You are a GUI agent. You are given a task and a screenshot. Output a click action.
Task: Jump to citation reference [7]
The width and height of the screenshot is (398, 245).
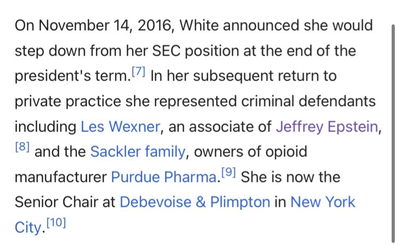pos(138,72)
